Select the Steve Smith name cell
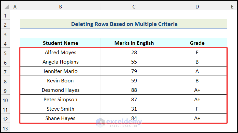Screen dimensions: 238x133 pyautogui.click(x=60, y=109)
